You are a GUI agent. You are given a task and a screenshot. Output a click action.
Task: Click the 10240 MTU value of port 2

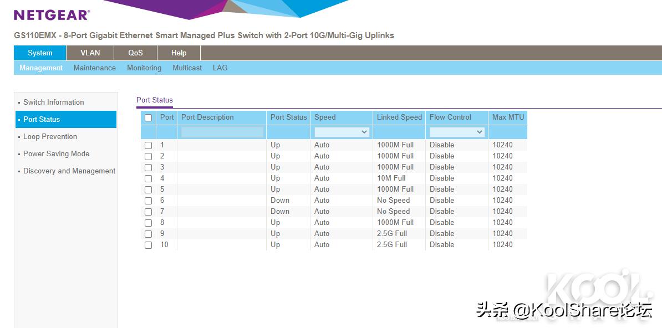(x=502, y=156)
